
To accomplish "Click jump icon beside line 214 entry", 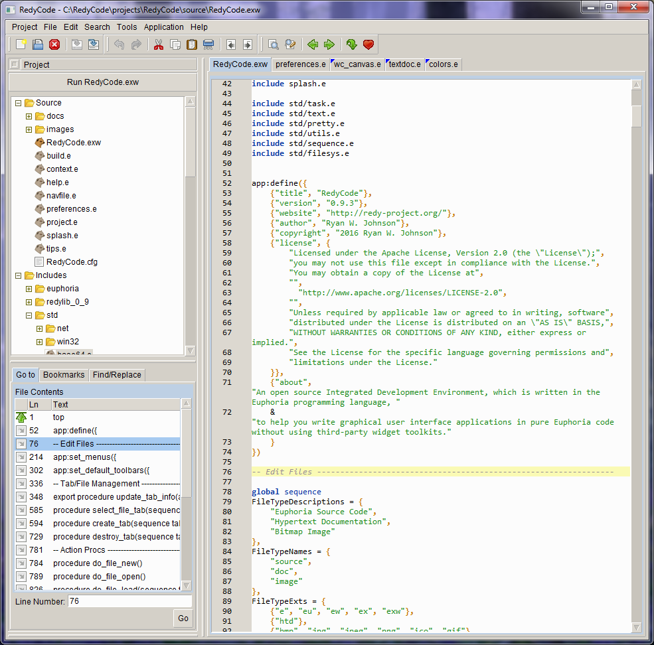I will tap(21, 457).
